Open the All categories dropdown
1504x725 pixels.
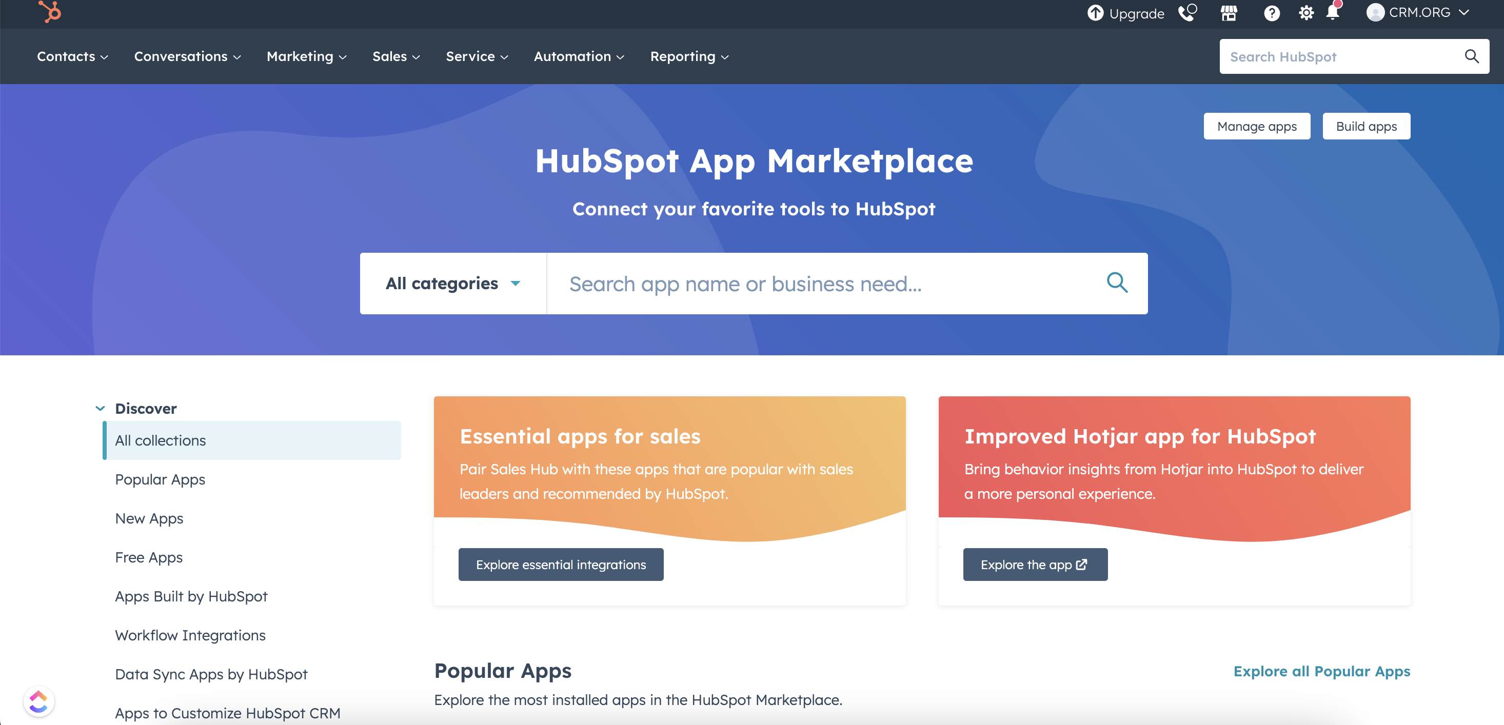click(453, 283)
